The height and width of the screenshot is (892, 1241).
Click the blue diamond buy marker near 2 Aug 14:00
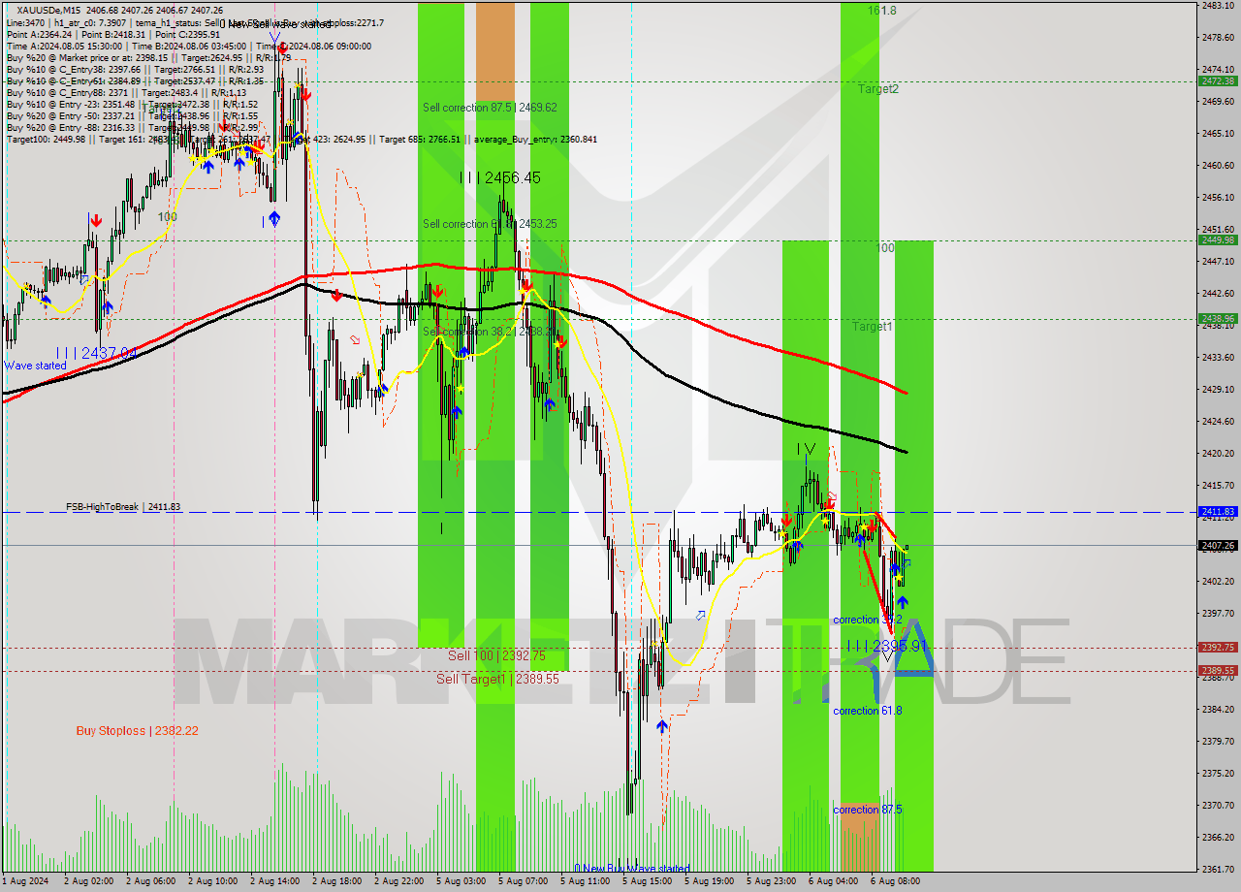coord(274,218)
